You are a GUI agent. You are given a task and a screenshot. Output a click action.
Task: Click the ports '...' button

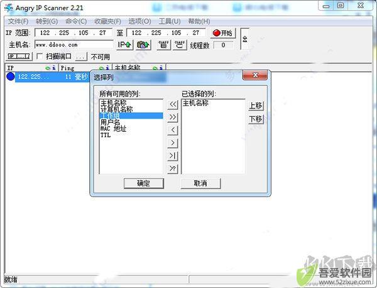click(x=81, y=57)
